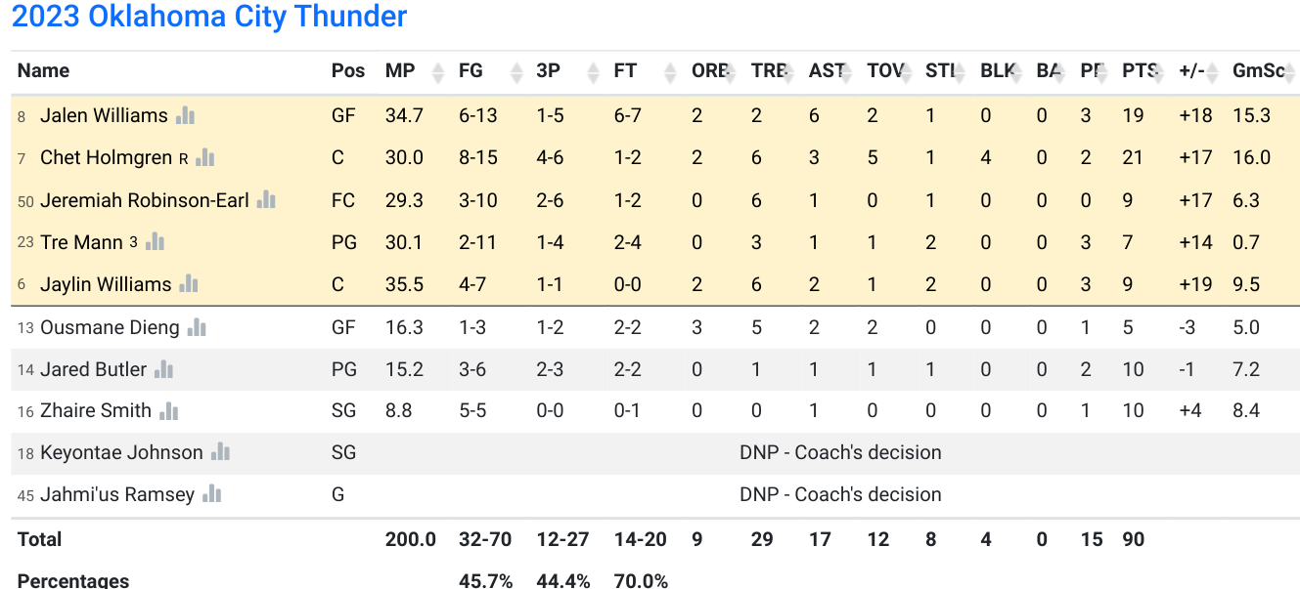This screenshot has height=589, width=1300.
Task: Open bar chart icon for Jaylin Williams
Action: [x=189, y=284]
